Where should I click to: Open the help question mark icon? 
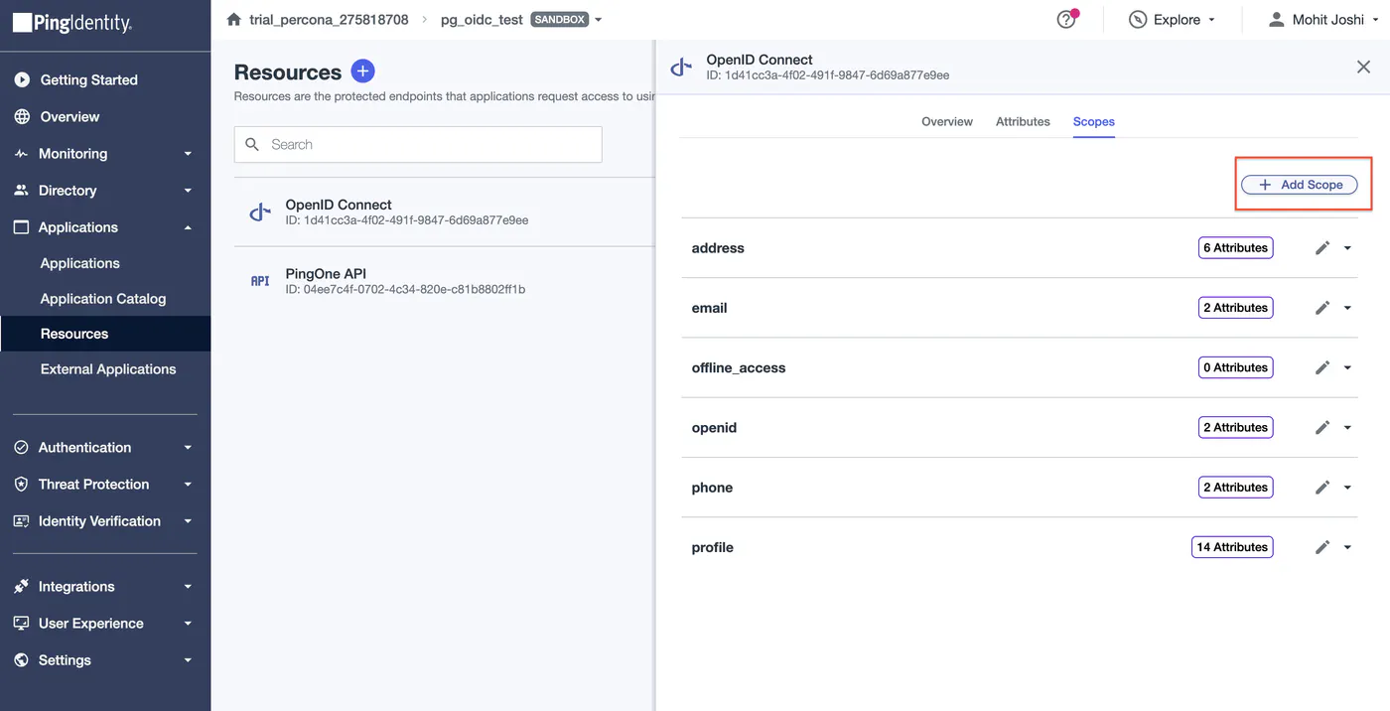(x=1066, y=20)
